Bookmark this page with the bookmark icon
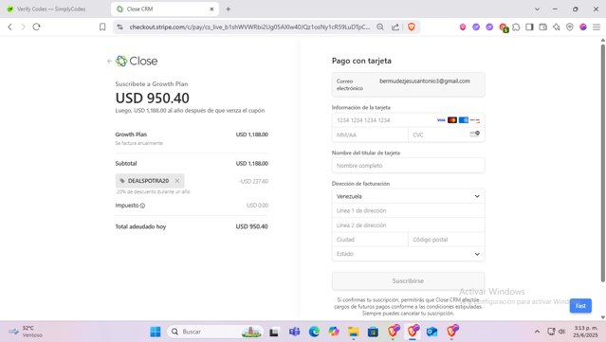 pyautogui.click(x=102, y=27)
